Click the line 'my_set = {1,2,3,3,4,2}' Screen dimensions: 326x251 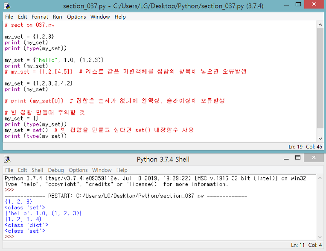click(x=39, y=83)
